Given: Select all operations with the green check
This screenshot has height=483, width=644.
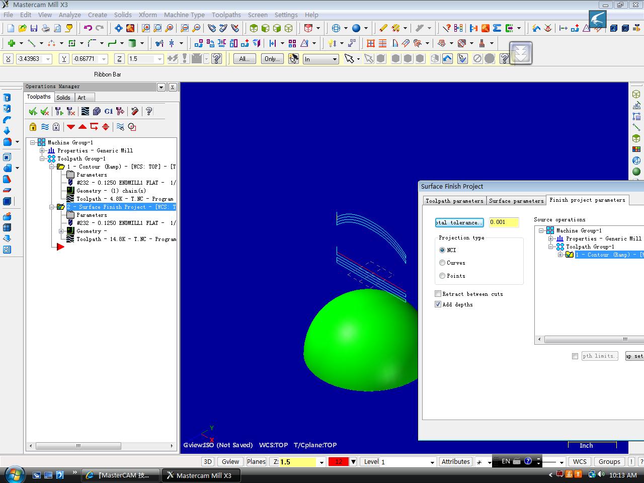Looking at the screenshot, I should tap(33, 111).
